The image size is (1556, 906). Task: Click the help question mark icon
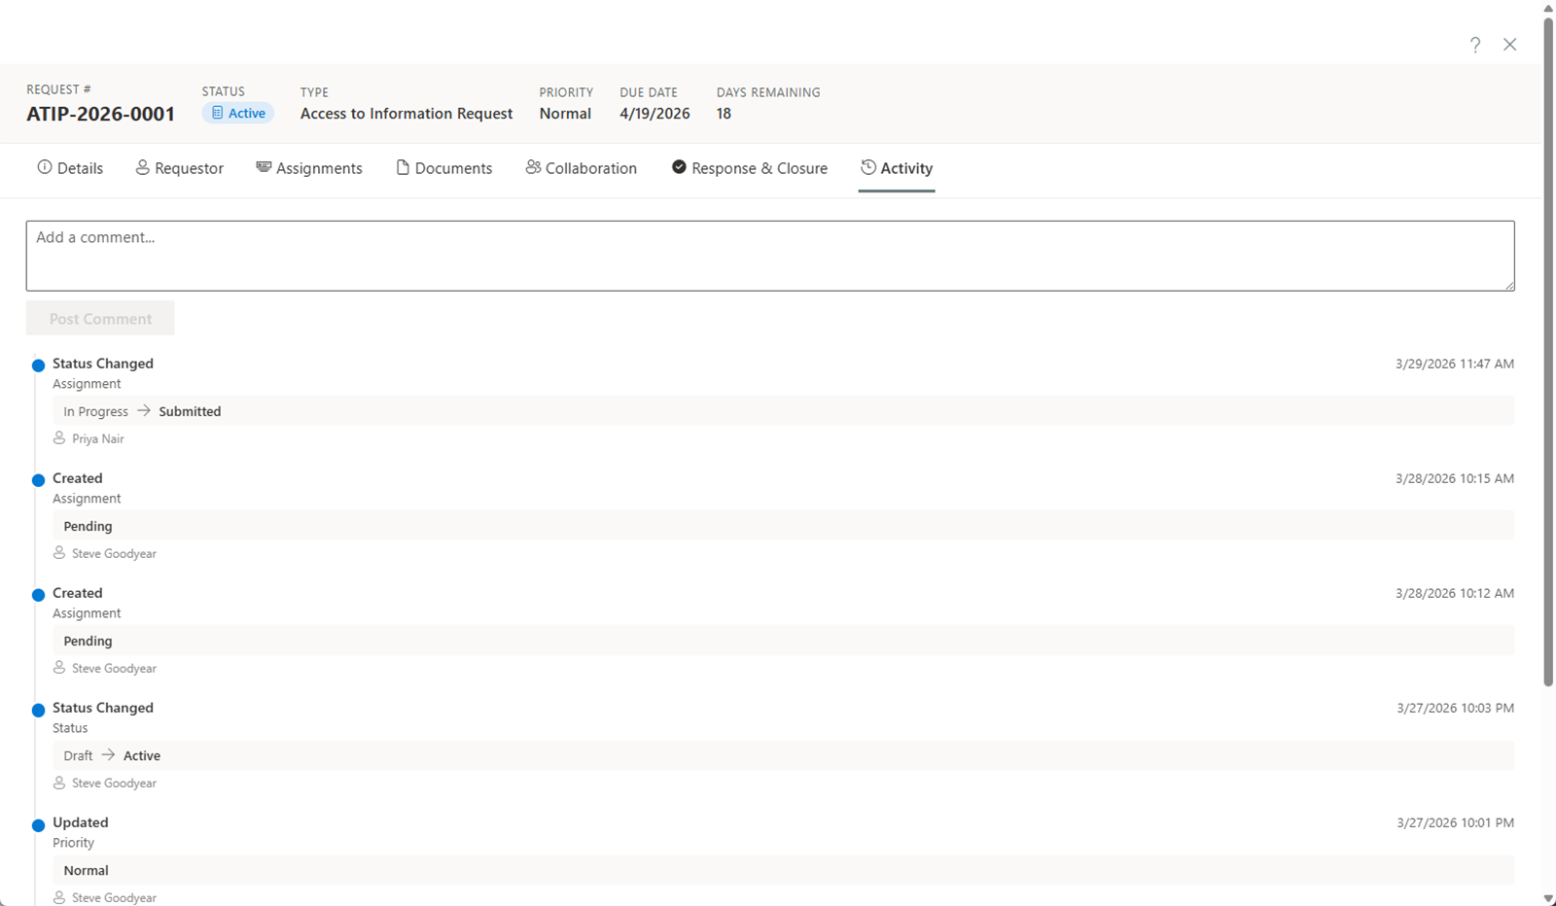pos(1475,45)
